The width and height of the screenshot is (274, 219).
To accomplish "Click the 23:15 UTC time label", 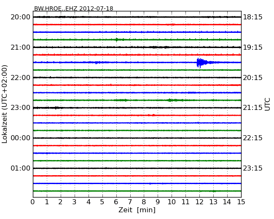I will coord(253,168).
